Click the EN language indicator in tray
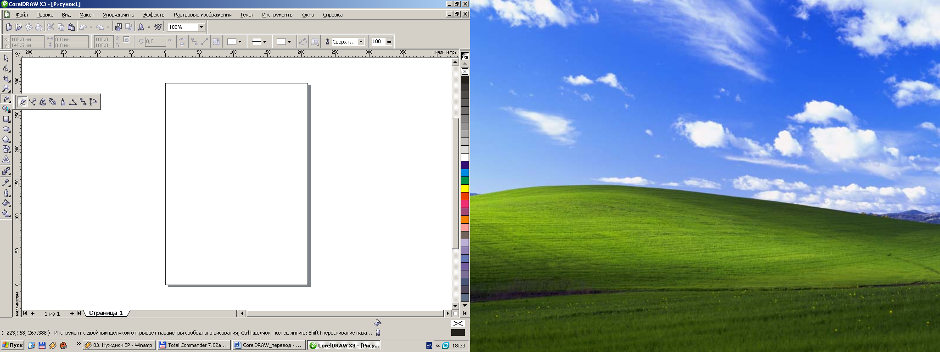This screenshot has width=940, height=352. [429, 346]
